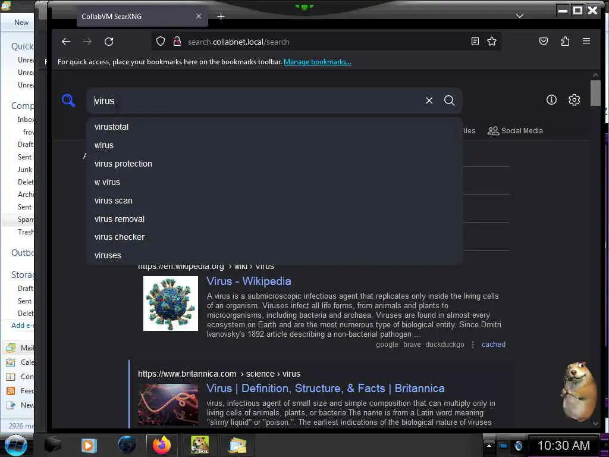Click the taskbar clock showing 10:30 AM
The image size is (609, 457).
[563, 445]
